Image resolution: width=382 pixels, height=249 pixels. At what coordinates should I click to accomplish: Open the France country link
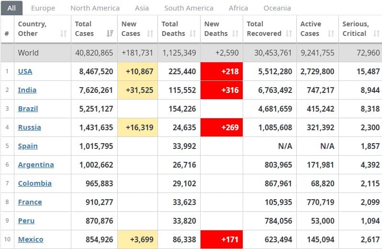(x=30, y=202)
